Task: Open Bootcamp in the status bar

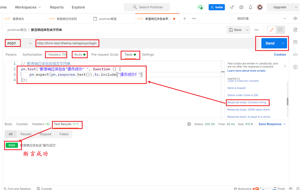Action: tap(243, 188)
